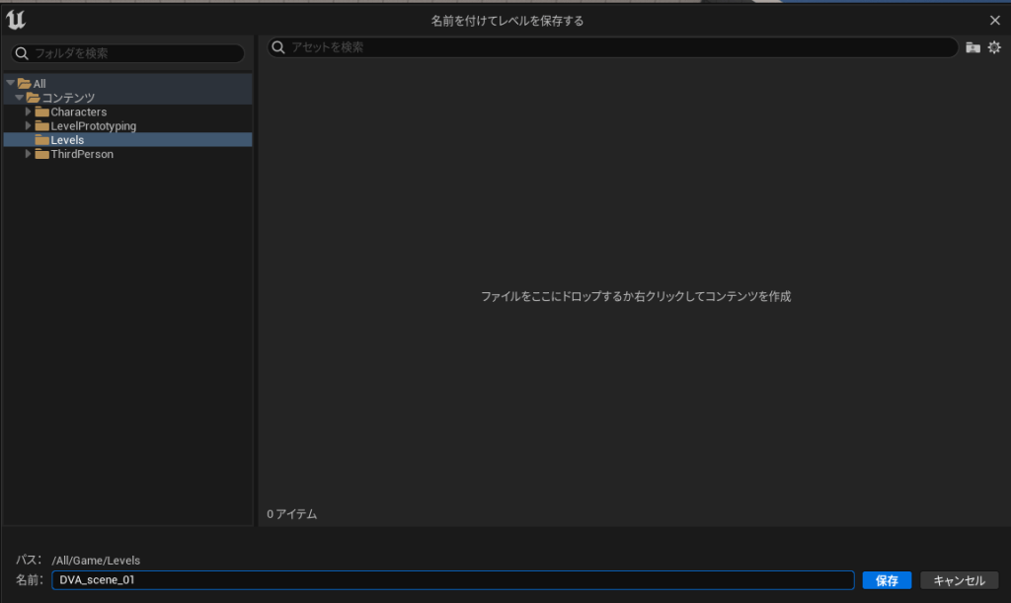Close the save level dialog

pos(994,21)
